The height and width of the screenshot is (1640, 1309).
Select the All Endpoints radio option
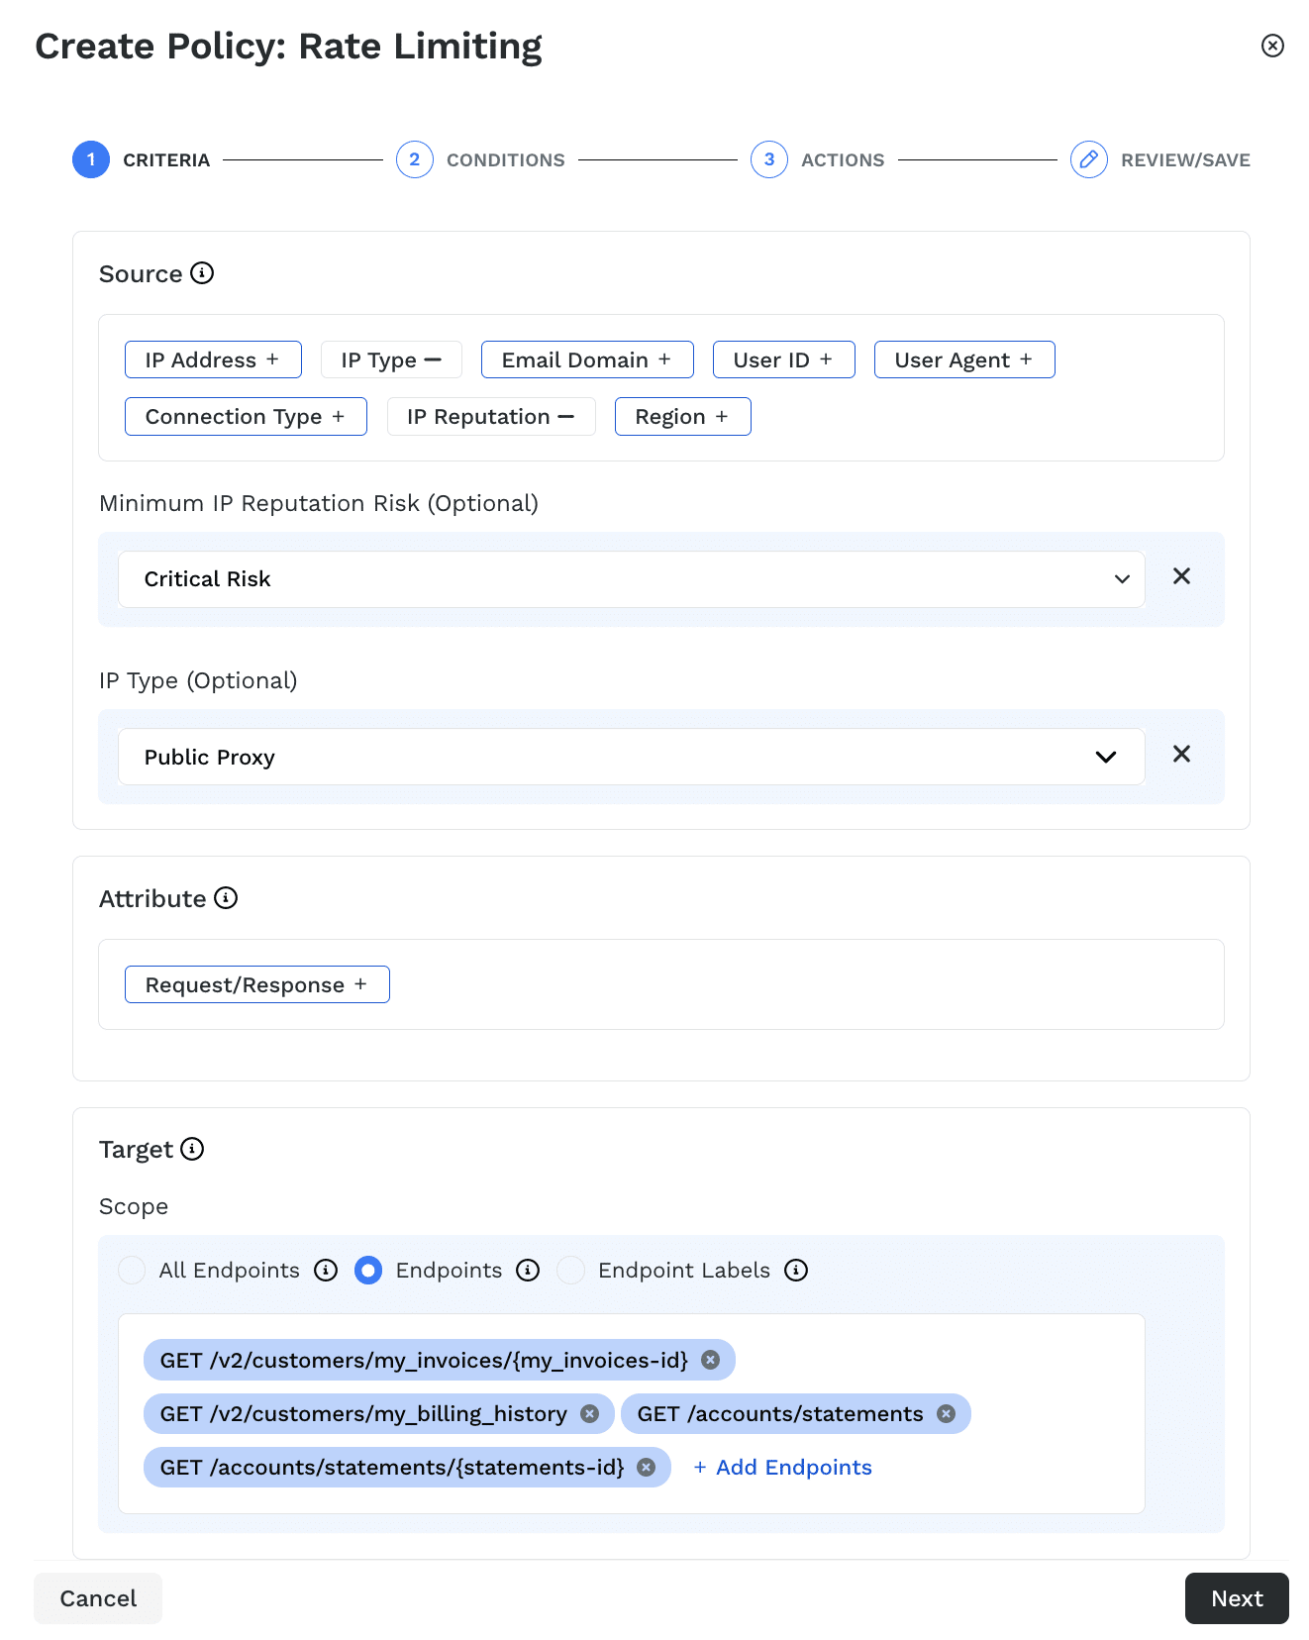pos(132,1271)
